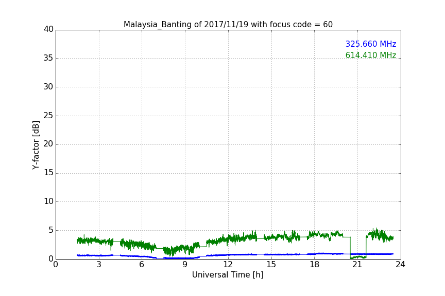Click the y-axis tick label '15'
445x296 pixels.
48,173
